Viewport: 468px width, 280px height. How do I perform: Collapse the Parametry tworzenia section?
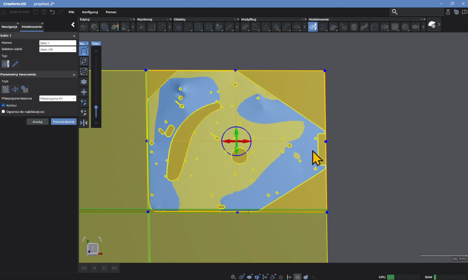click(74, 74)
